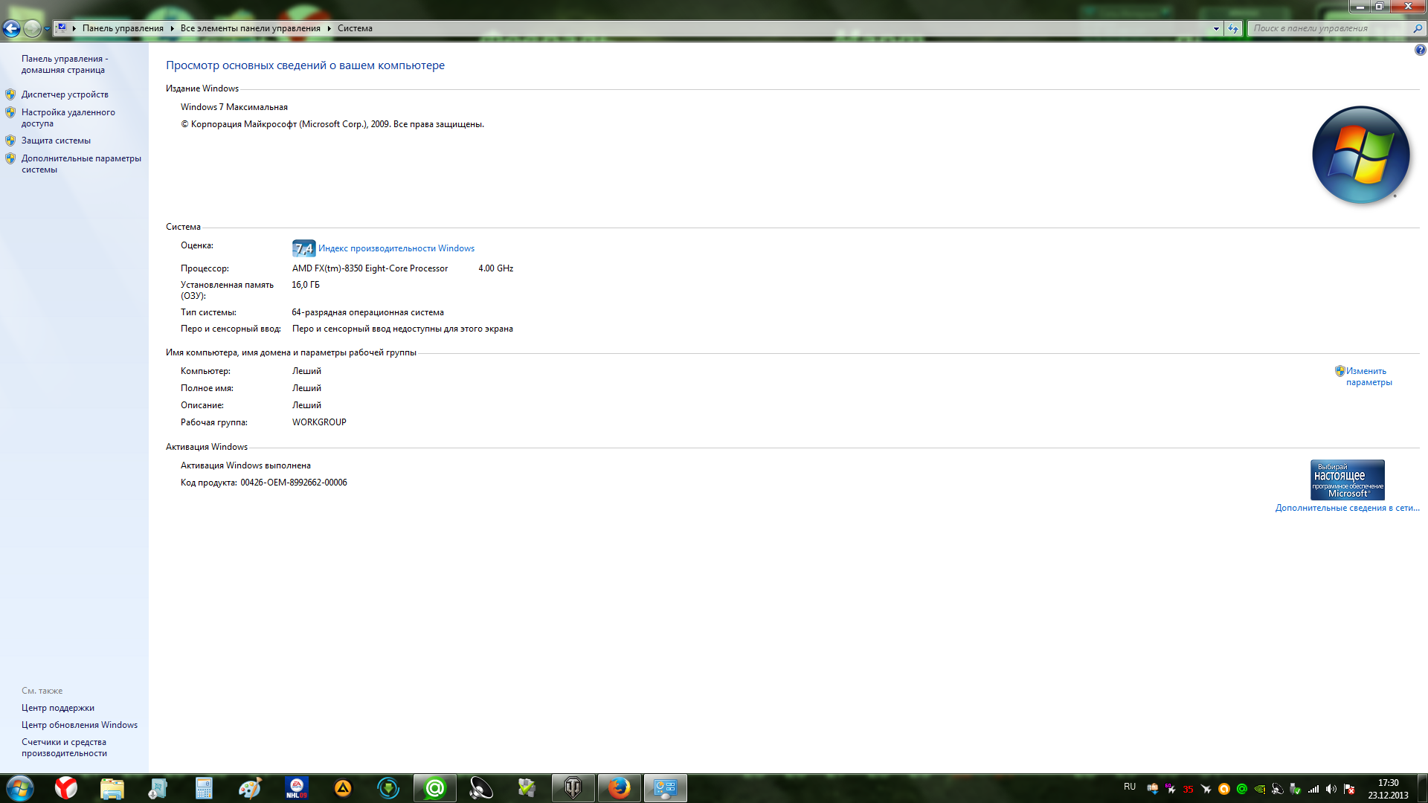Click 'Изменить параметры' link
The width and height of the screenshot is (1428, 803).
click(1368, 376)
